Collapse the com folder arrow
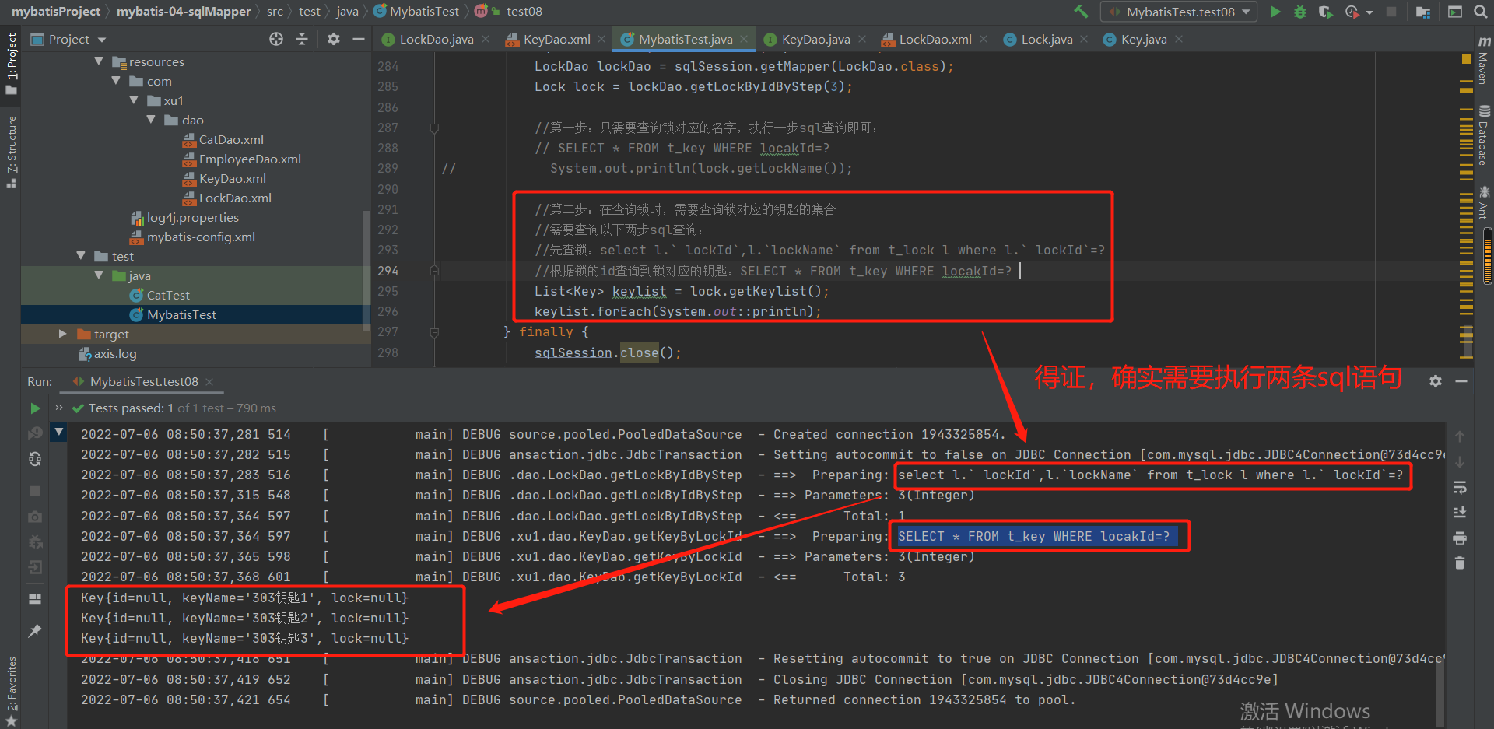The height and width of the screenshot is (729, 1494). pos(116,80)
